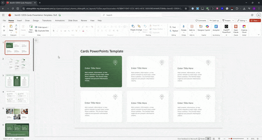The image size is (262, 140).
Task: Expand the New Slide dropdown arrow
Action: [x=33, y=32]
